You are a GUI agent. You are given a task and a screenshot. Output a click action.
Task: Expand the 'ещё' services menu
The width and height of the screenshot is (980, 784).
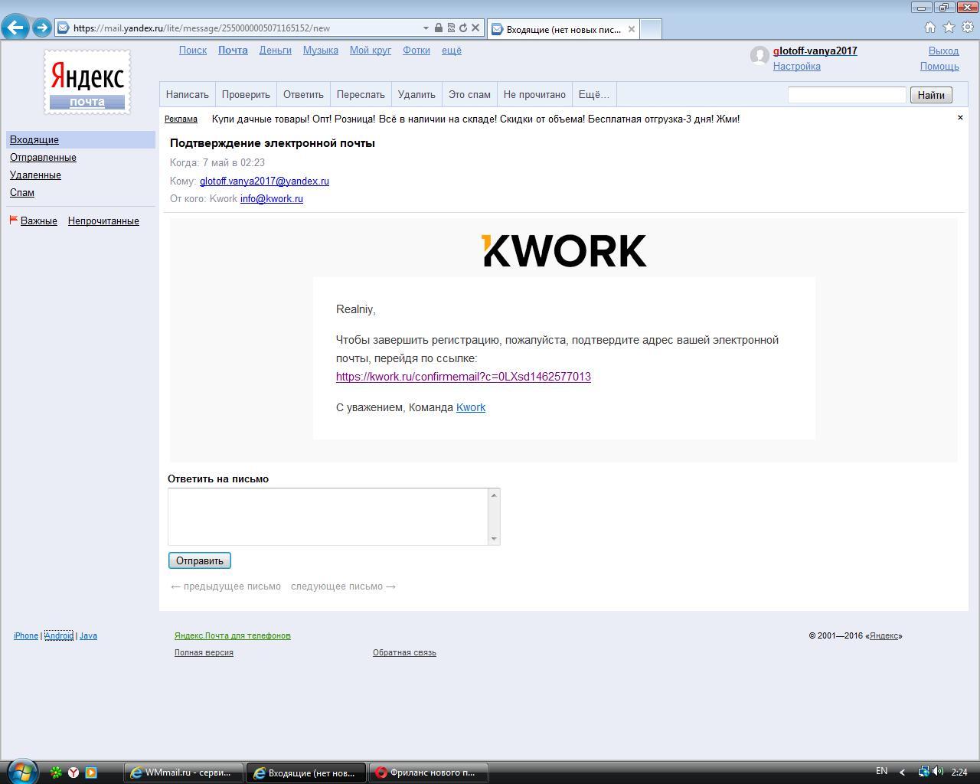pos(452,50)
